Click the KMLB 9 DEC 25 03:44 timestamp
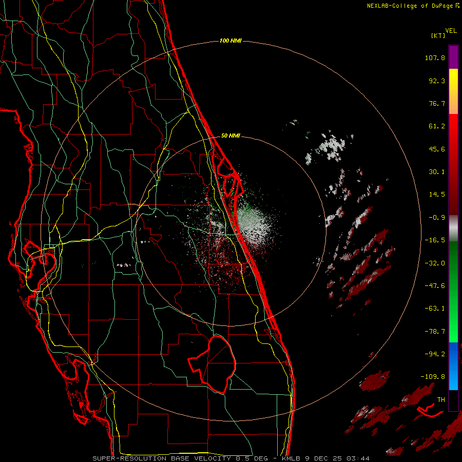 (x=325, y=458)
